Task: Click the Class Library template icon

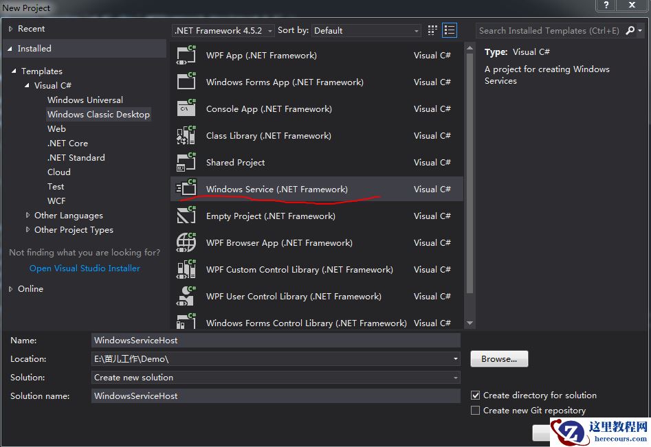Action: click(186, 136)
